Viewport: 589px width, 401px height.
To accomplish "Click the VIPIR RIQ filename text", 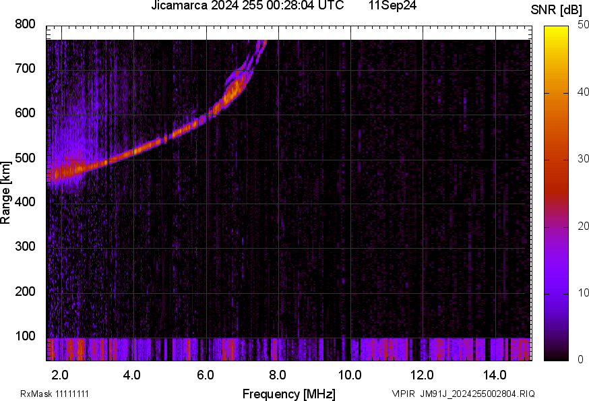I will [x=463, y=394].
